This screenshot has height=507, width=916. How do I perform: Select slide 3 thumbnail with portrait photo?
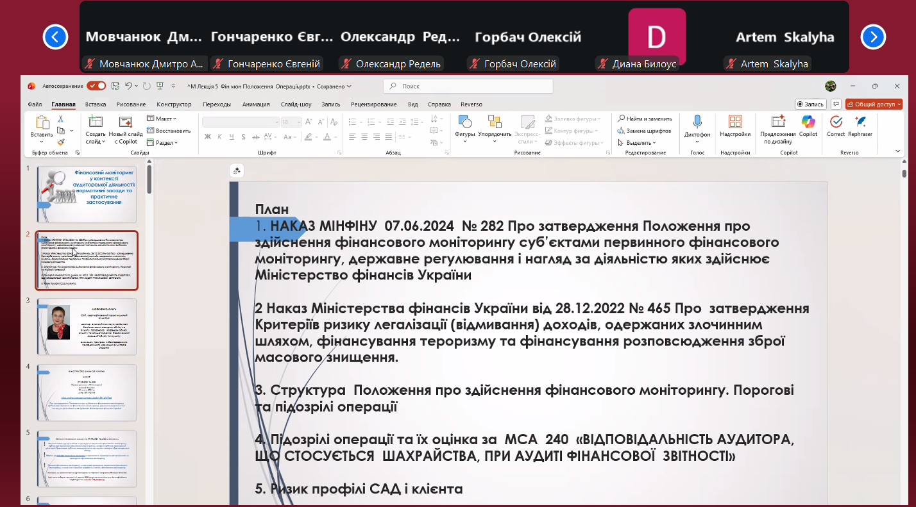click(87, 326)
